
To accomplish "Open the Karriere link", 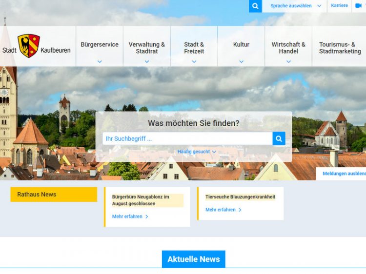I will click(339, 6).
